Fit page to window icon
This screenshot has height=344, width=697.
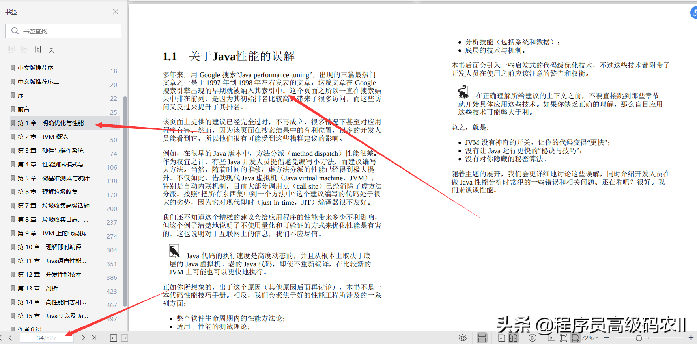(564, 338)
